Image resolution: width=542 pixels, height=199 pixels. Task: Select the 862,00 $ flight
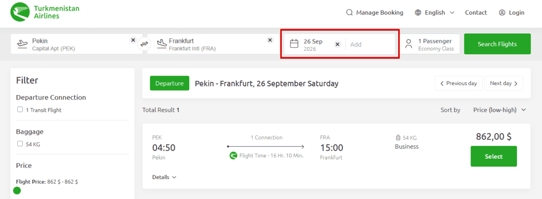[494, 156]
